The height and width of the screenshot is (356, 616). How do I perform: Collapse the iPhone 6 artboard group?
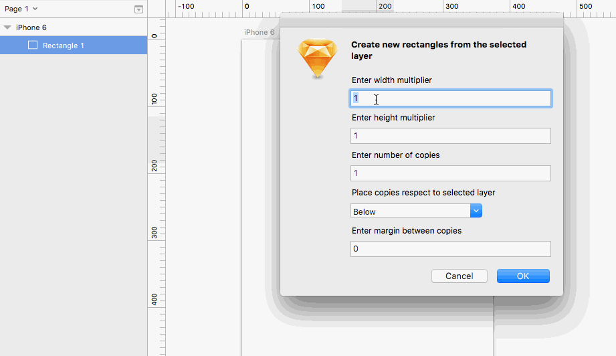coord(7,27)
